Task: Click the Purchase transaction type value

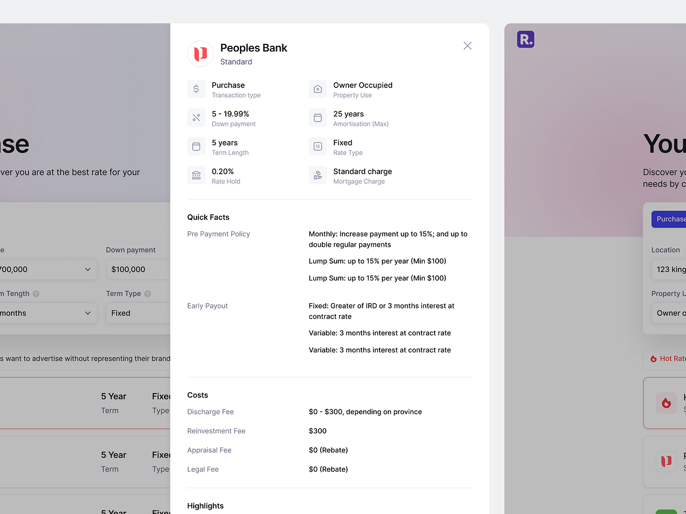Action: [x=228, y=85]
